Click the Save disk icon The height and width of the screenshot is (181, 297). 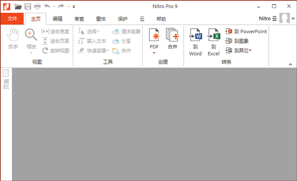28,6
